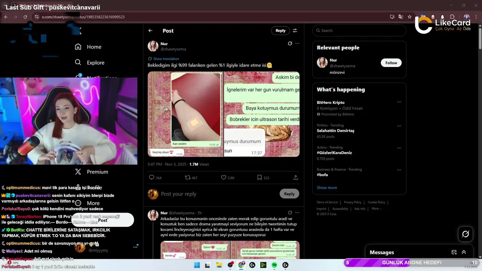The image size is (482, 271).
Task: Open Task View on the taskbar
Action: pyautogui.click(x=207, y=265)
